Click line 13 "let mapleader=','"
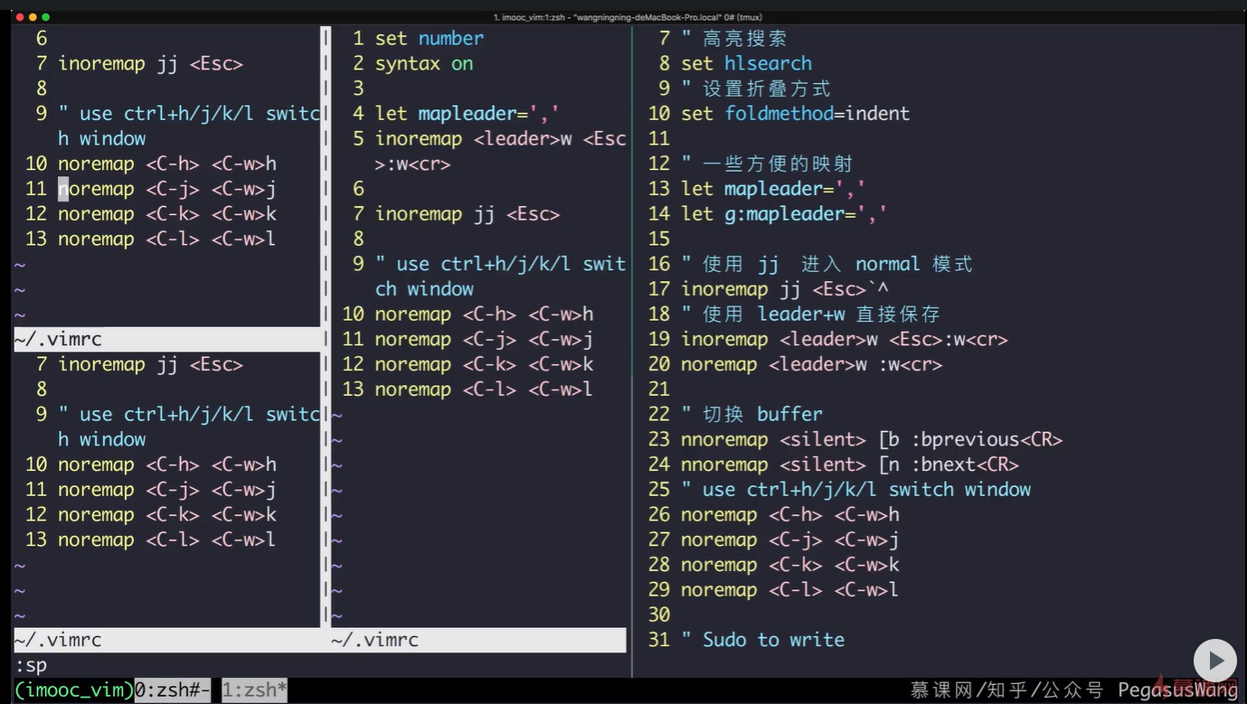Screen dimensions: 1247x704 (773, 189)
